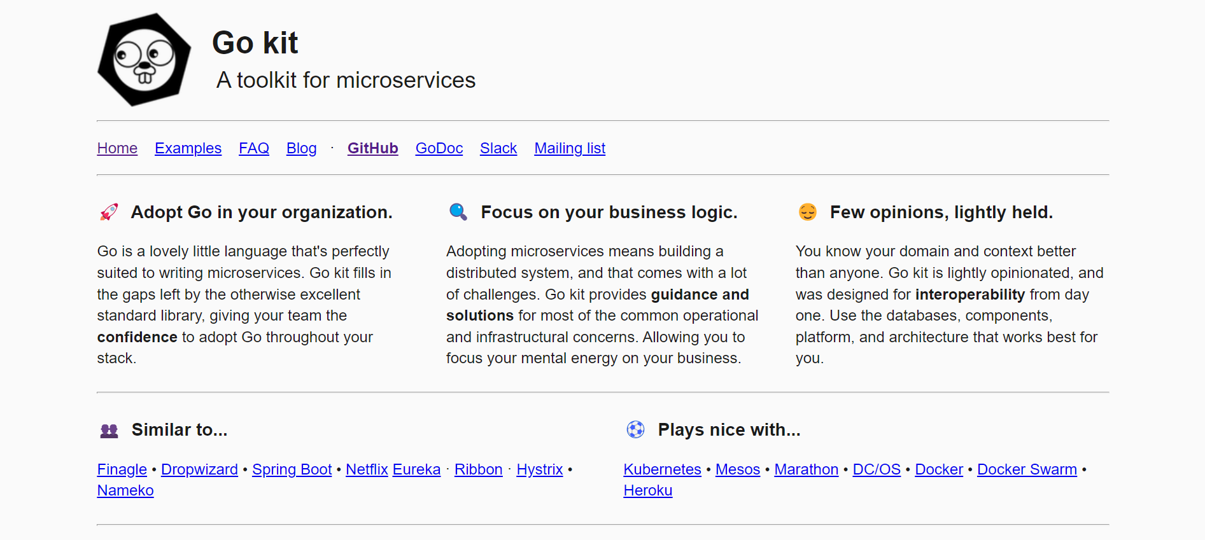Click the two people silhouette icon
Image resolution: width=1205 pixels, height=540 pixels.
(109, 431)
